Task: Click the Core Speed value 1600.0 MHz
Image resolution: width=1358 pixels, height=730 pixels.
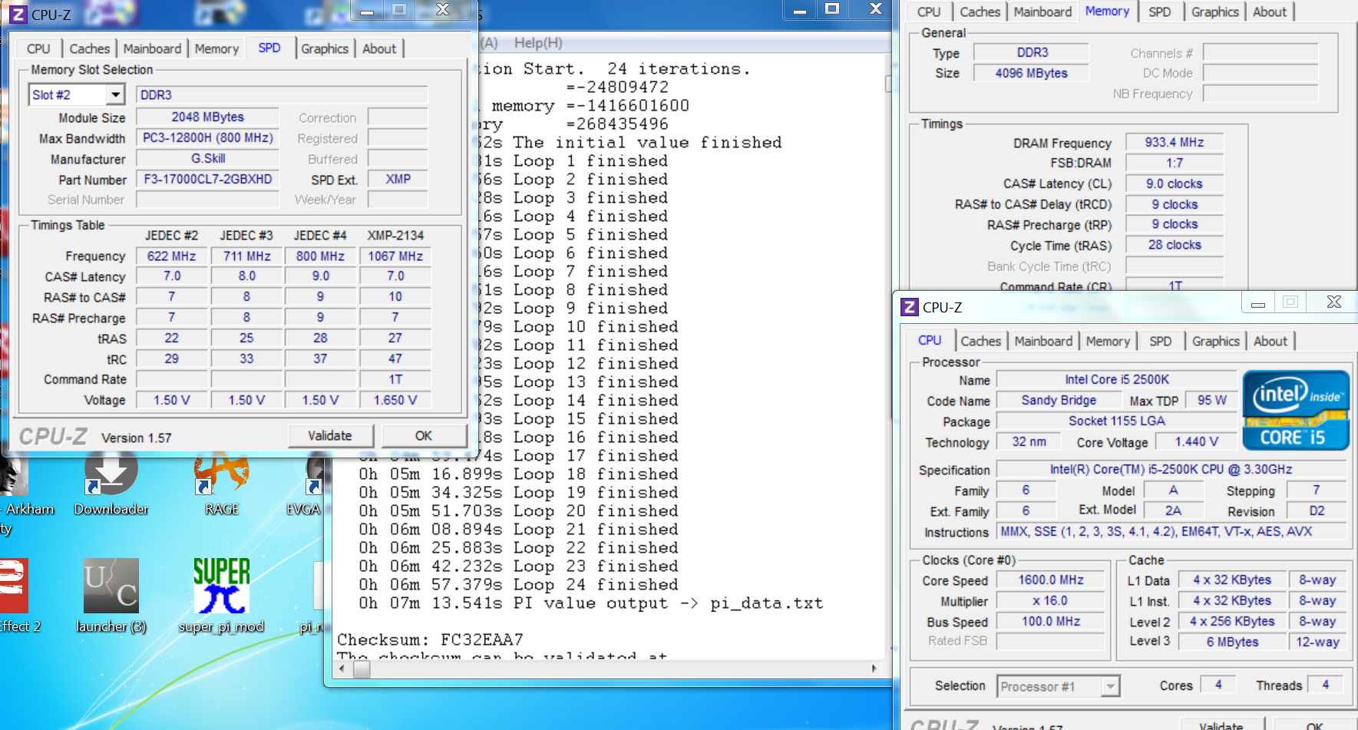Action: 1051,580
